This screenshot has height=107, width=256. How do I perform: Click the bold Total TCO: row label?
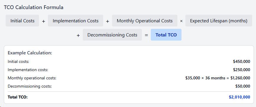pyautogui.click(x=18, y=97)
